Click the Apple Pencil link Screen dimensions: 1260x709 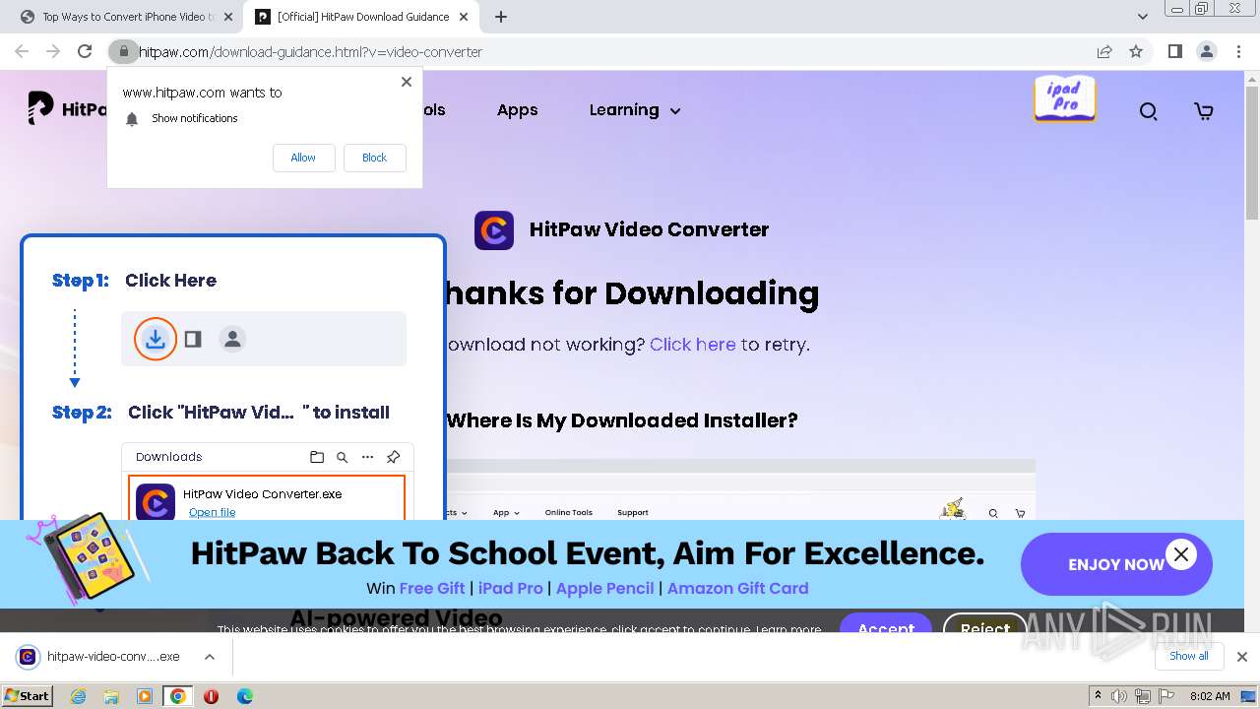604,588
